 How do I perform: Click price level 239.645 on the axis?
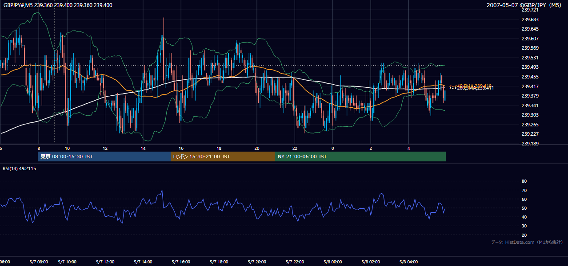tap(530, 29)
